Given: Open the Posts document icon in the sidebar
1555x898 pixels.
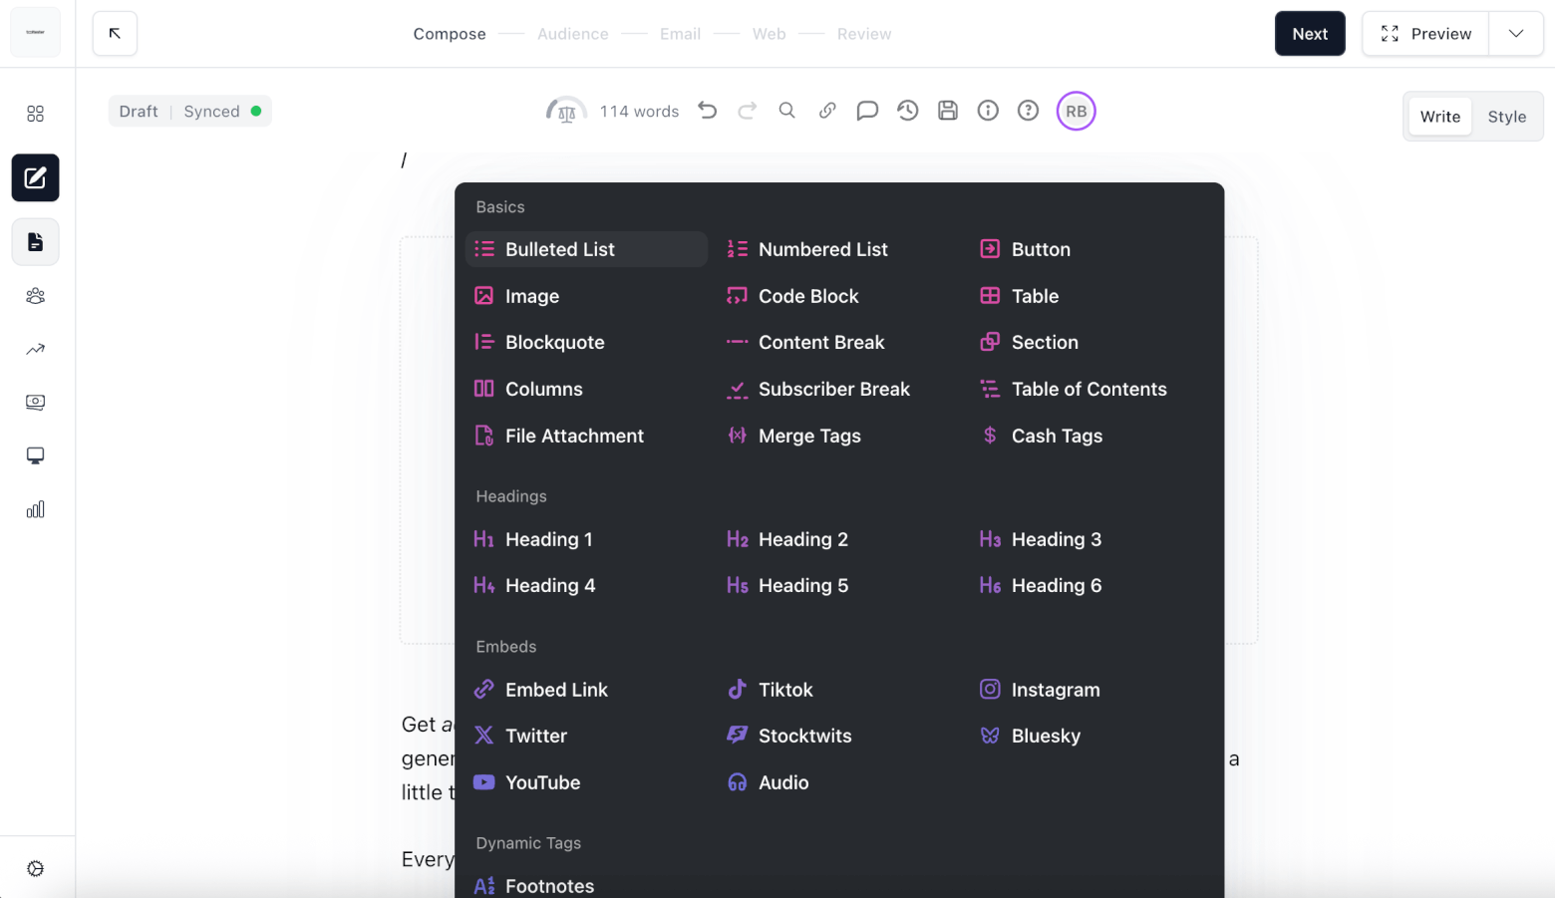Looking at the screenshot, I should click(x=35, y=241).
